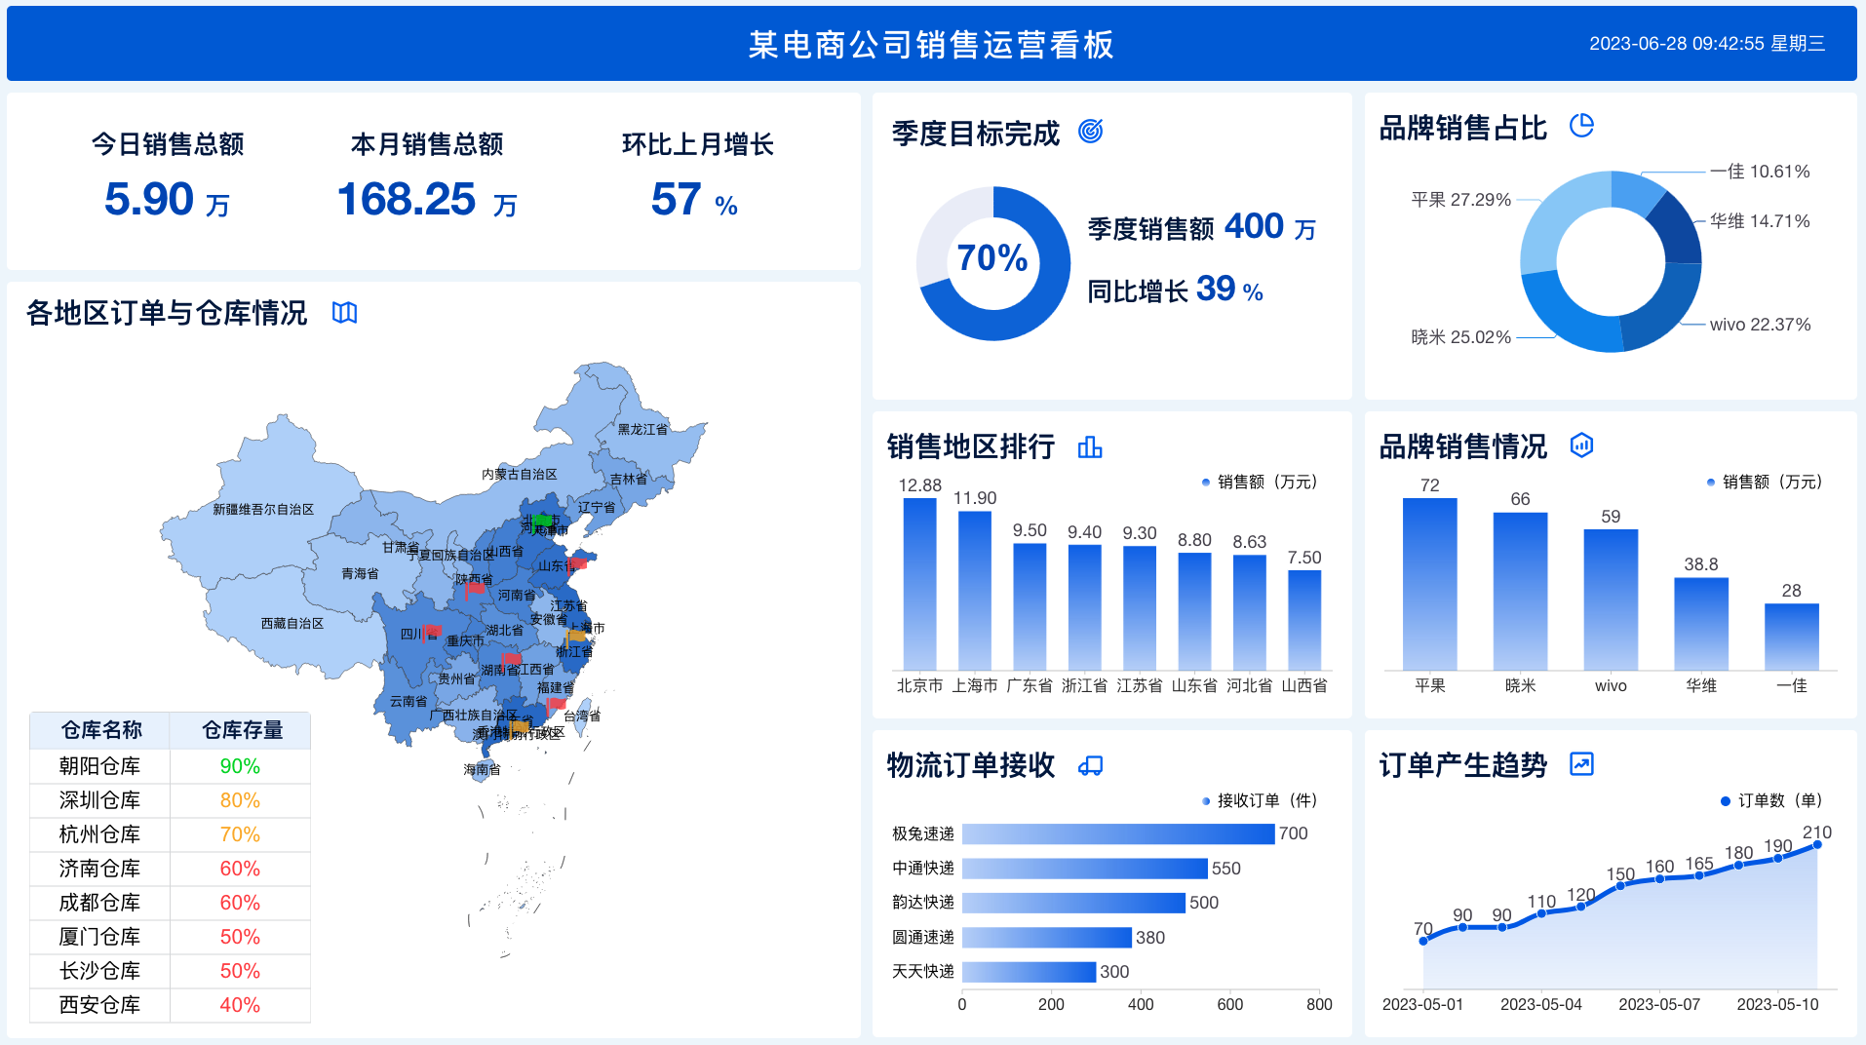This screenshot has height=1045, width=1866.
Task: Select the 华维 brand bar showing 38.8
Action: tap(1701, 624)
